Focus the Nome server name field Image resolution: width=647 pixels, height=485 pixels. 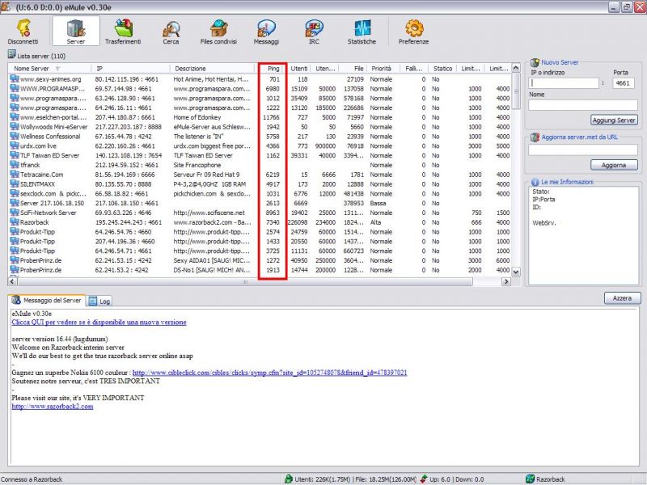pos(583,105)
